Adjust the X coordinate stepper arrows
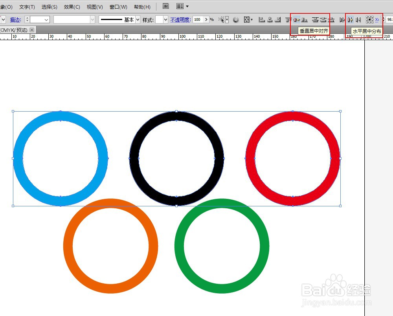The image size is (393, 316). (x=383, y=20)
